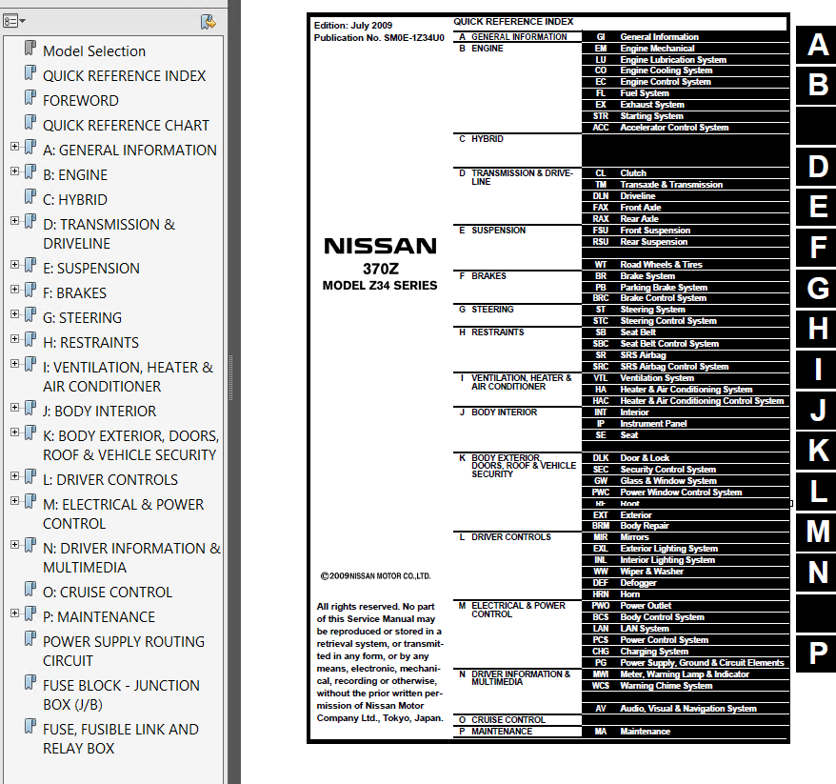Go to the FOREWORD bookmark
The image size is (836, 784).
point(81,101)
